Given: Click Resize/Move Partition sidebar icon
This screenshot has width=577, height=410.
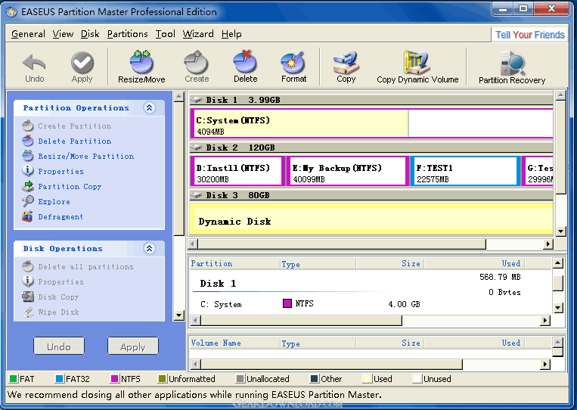Looking at the screenshot, I should point(27,156).
